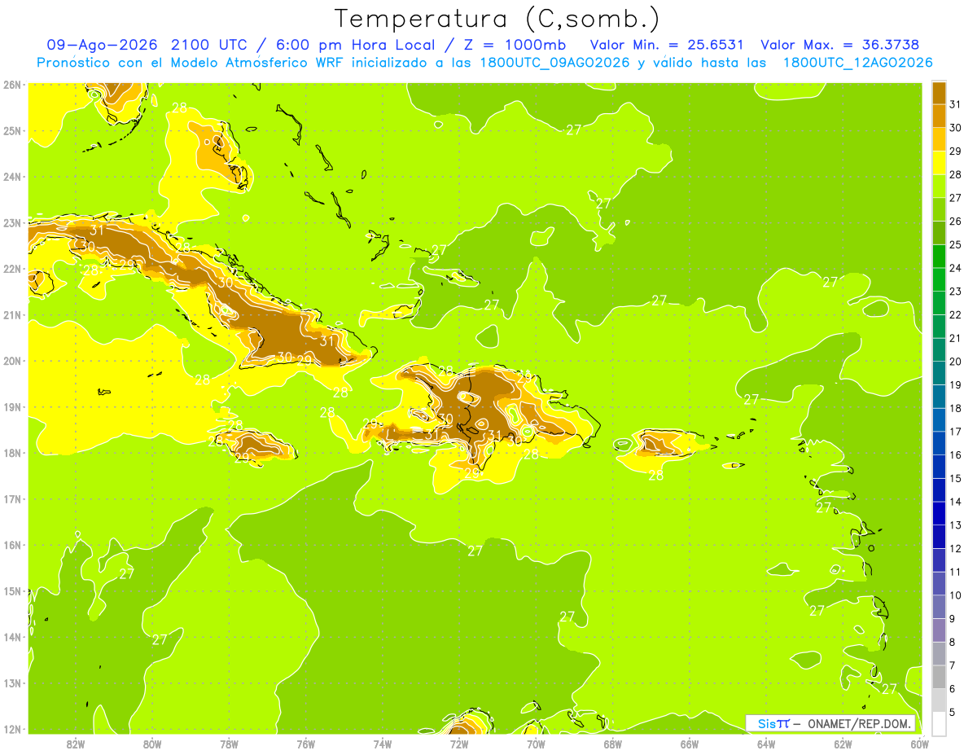
Task: Click the 60W longitude axis label
Action: pos(920,744)
